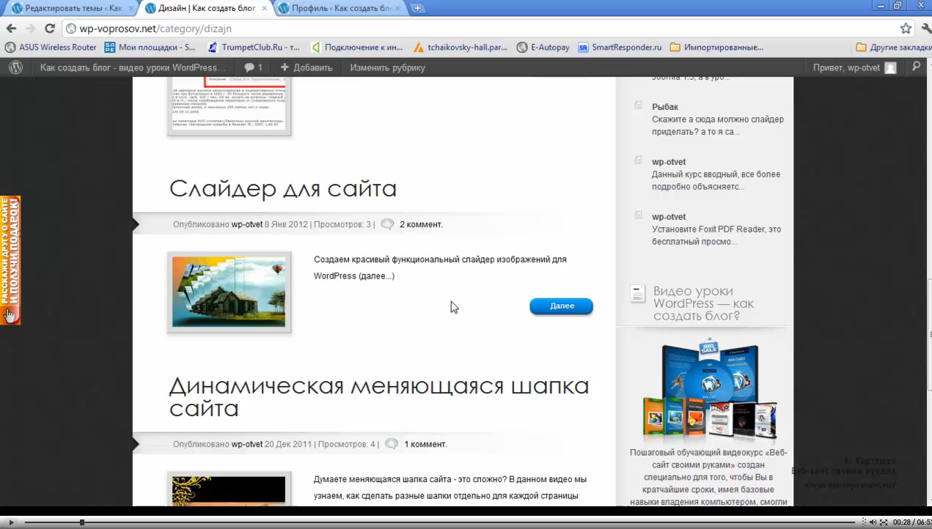This screenshot has height=529, width=932.
Task: Click the browser Forward arrow
Action: pyautogui.click(x=30, y=29)
